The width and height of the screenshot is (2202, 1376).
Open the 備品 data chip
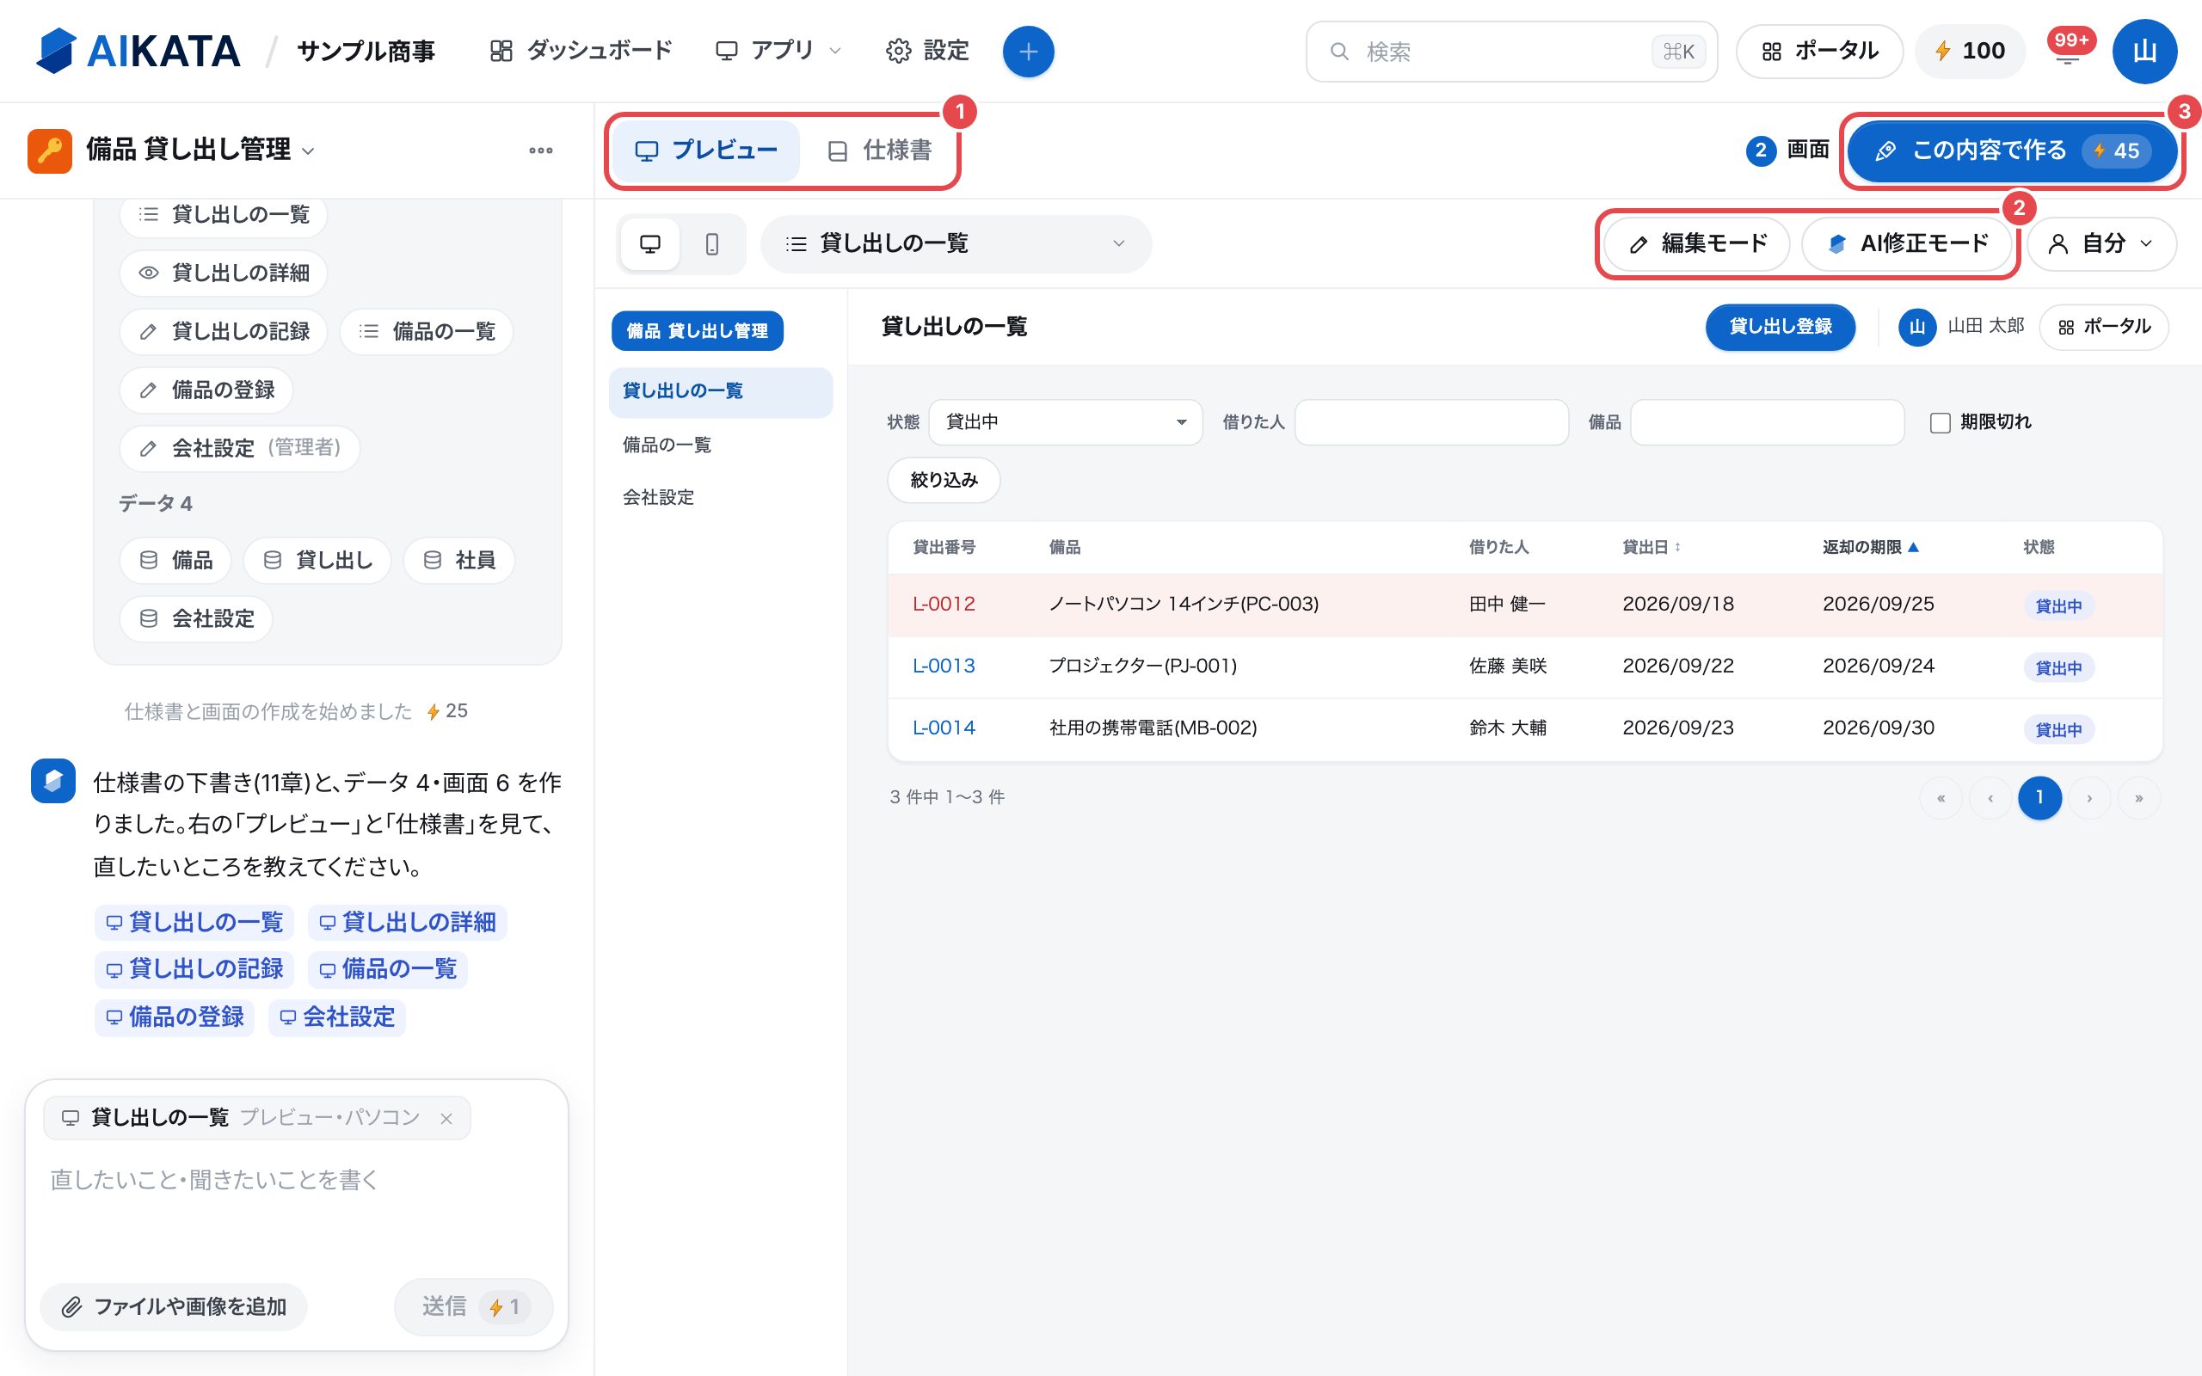coord(175,560)
